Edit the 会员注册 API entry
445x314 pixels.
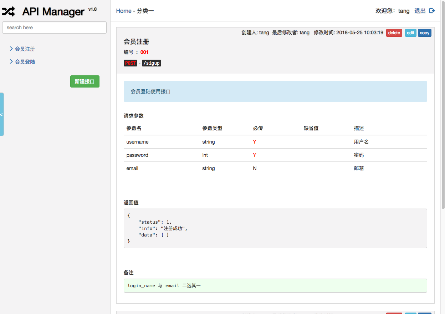click(x=411, y=33)
